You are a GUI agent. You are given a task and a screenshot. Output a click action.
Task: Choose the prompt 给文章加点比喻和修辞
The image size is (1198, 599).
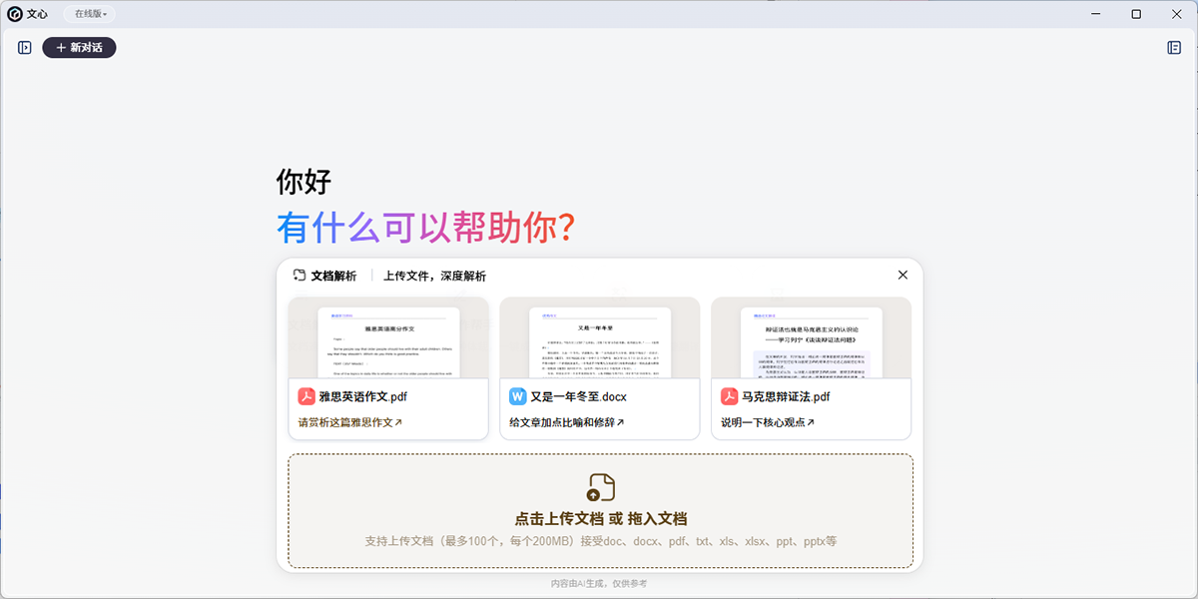(x=566, y=422)
